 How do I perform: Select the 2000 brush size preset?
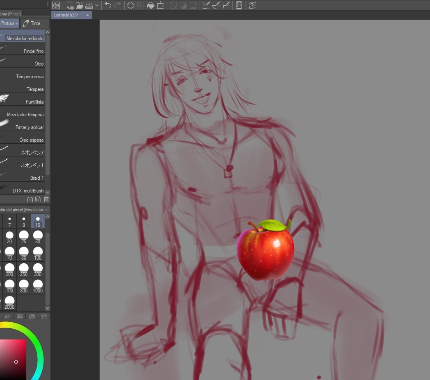[x=9, y=303]
